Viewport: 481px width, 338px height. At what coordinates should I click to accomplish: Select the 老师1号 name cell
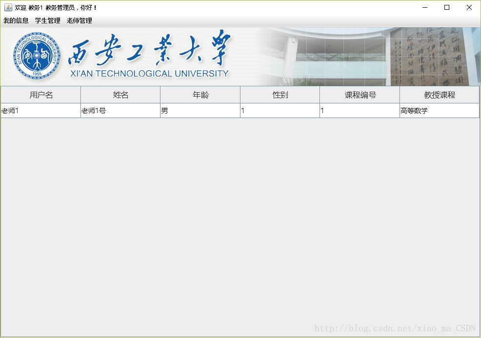coord(120,111)
